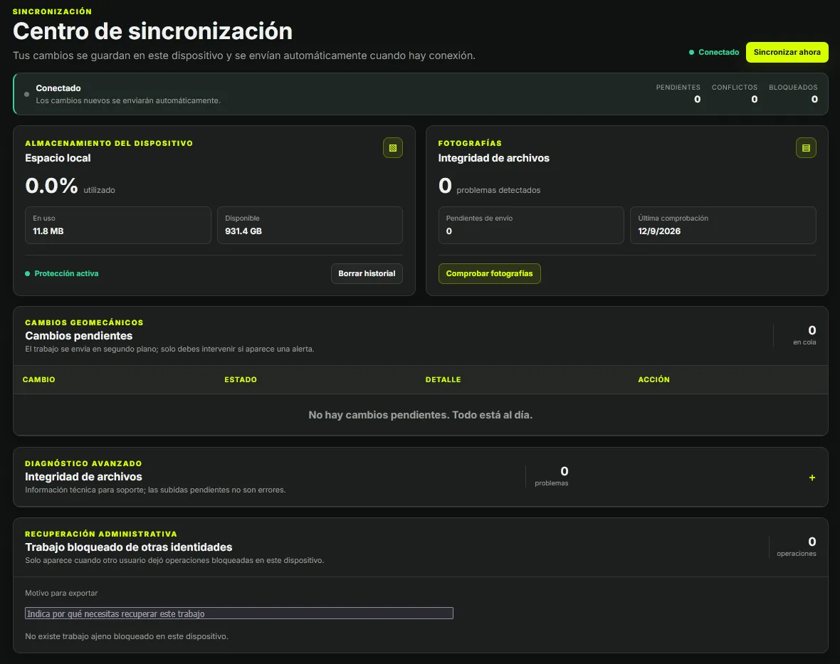Expand Diagnóstico avanzado with plus icon

[812, 478]
